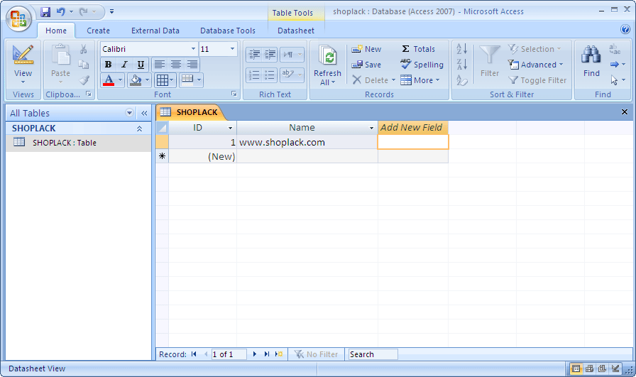Apply the red Font Color swatch
This screenshot has height=377, width=636.
109,80
